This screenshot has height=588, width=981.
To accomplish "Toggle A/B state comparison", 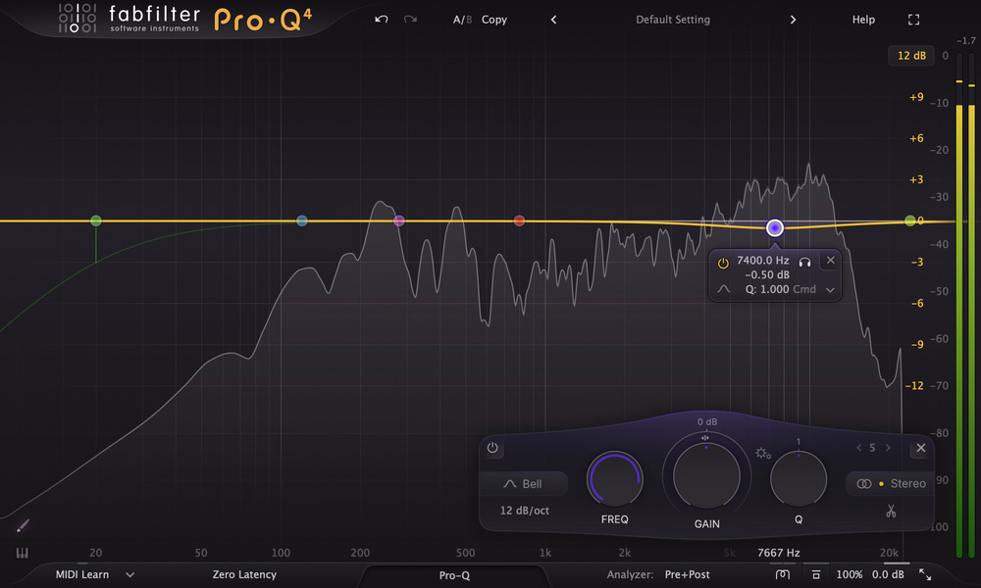I will 460,20.
